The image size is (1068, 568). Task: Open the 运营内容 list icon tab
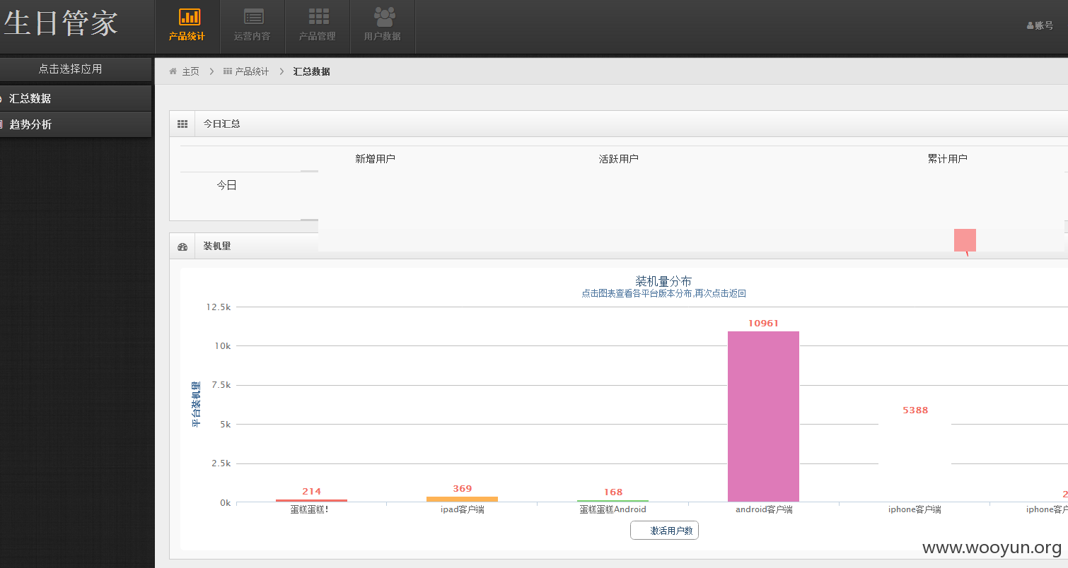pyautogui.click(x=253, y=27)
